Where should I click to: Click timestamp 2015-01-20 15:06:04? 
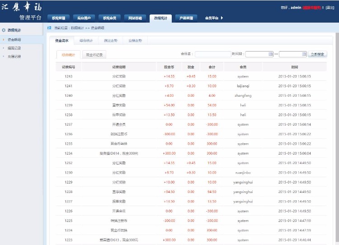click(x=294, y=153)
